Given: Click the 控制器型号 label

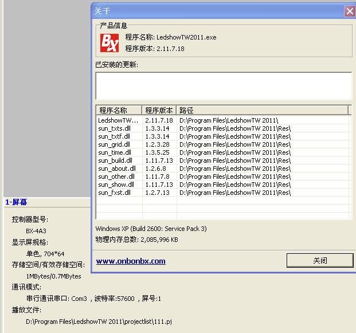Looking at the screenshot, I should click(30, 220).
